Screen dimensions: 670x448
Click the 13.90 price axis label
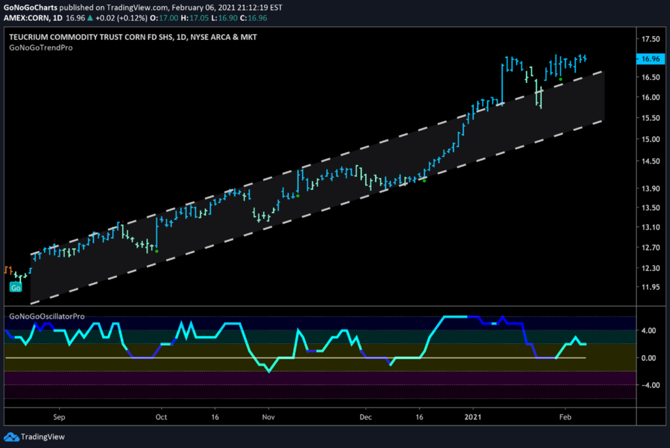650,188
